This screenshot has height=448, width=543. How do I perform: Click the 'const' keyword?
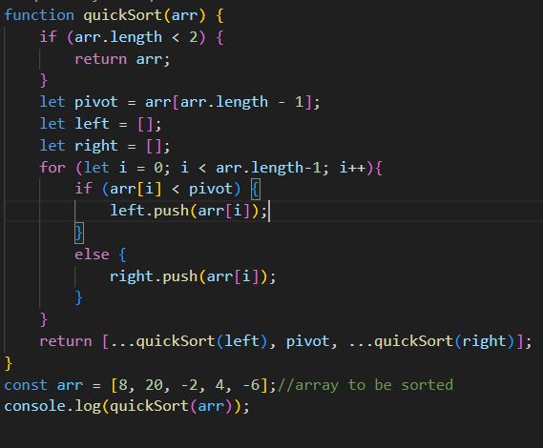point(26,385)
